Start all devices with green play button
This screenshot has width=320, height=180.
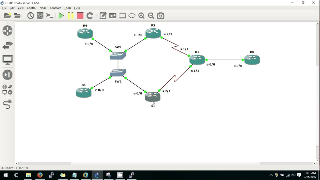(x=61, y=16)
